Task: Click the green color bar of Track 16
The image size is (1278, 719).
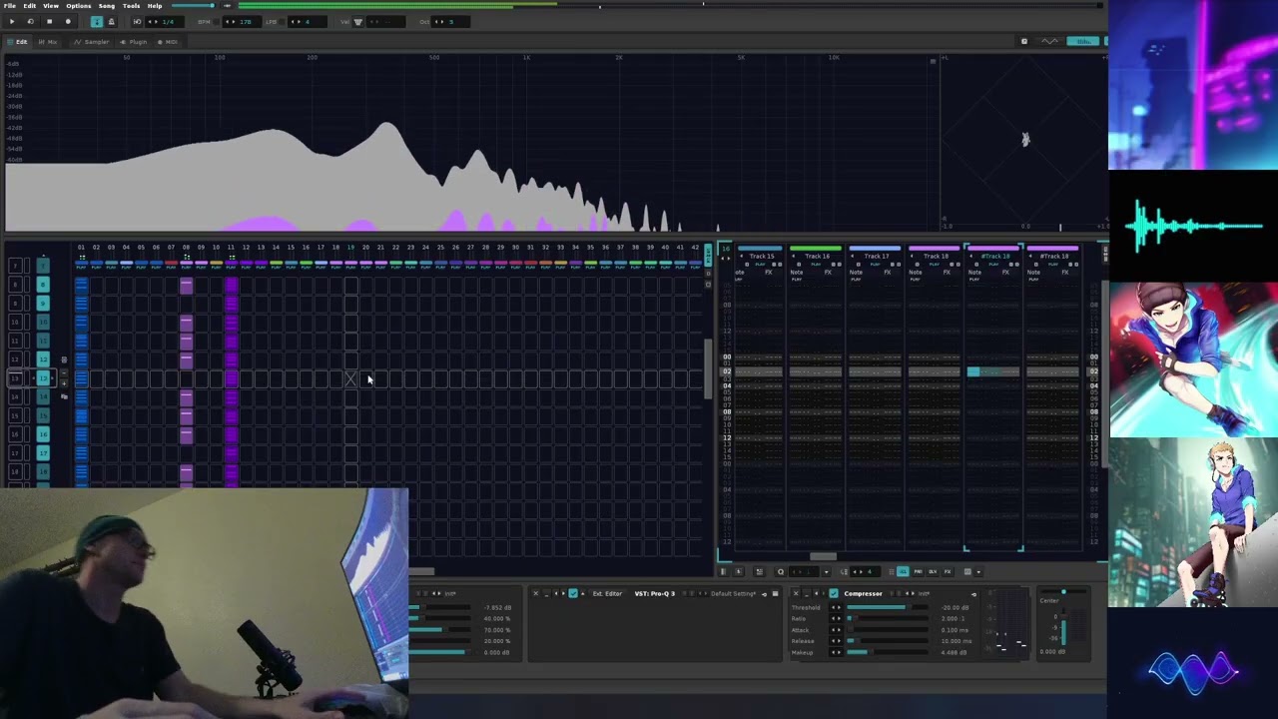Action: (816, 248)
